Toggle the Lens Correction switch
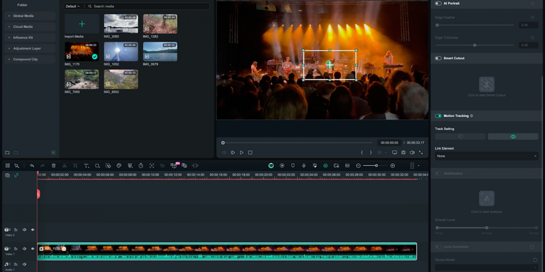Viewport: 545px width, 272px height. pyautogui.click(x=438, y=247)
